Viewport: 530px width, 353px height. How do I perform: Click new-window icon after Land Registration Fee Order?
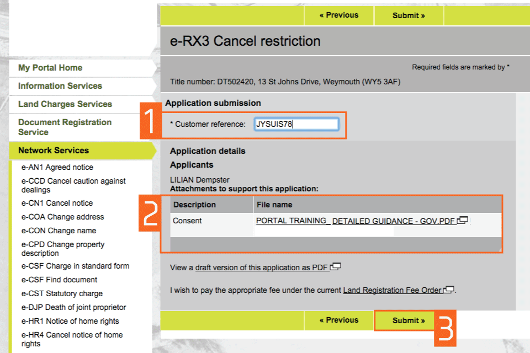coord(449,290)
